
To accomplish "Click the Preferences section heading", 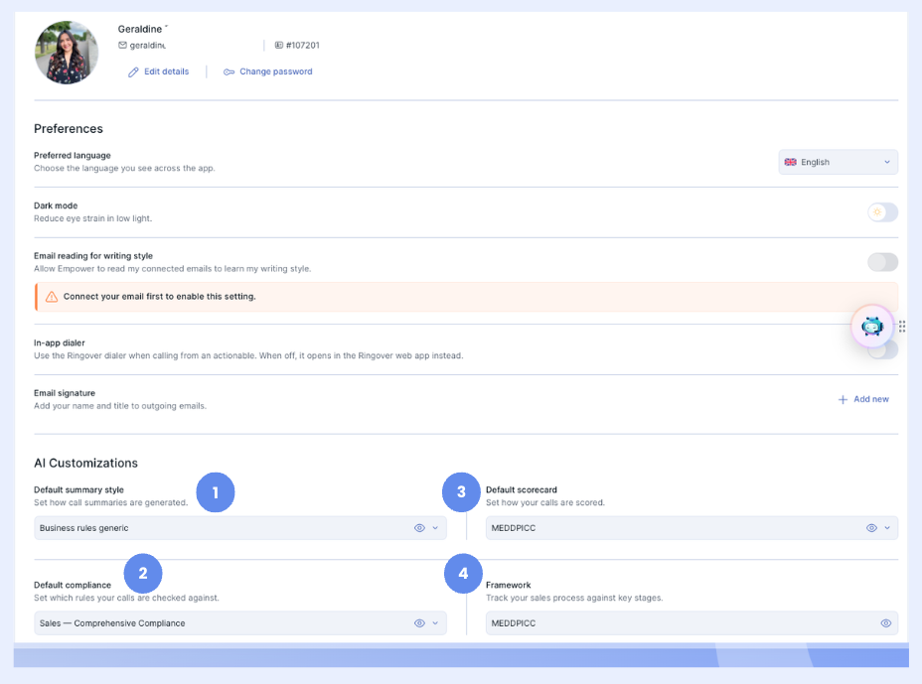I will click(x=69, y=129).
